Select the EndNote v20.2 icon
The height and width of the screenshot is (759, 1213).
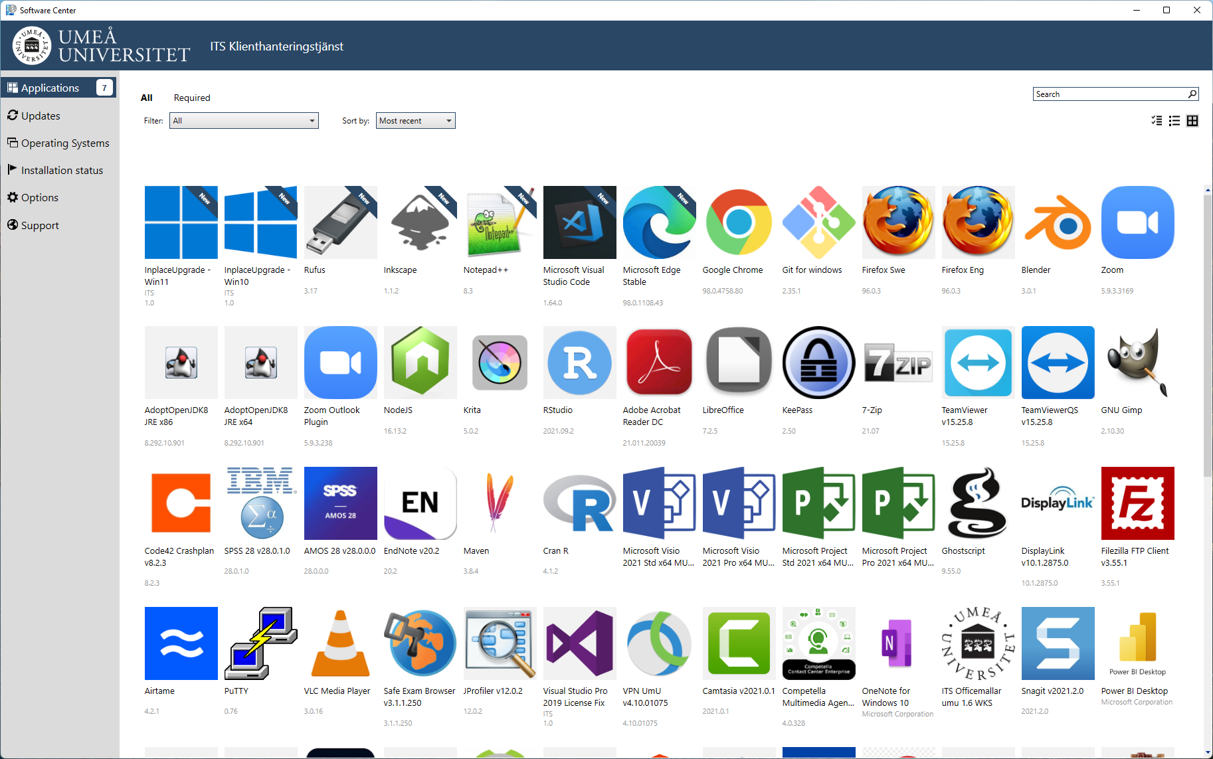coord(420,503)
